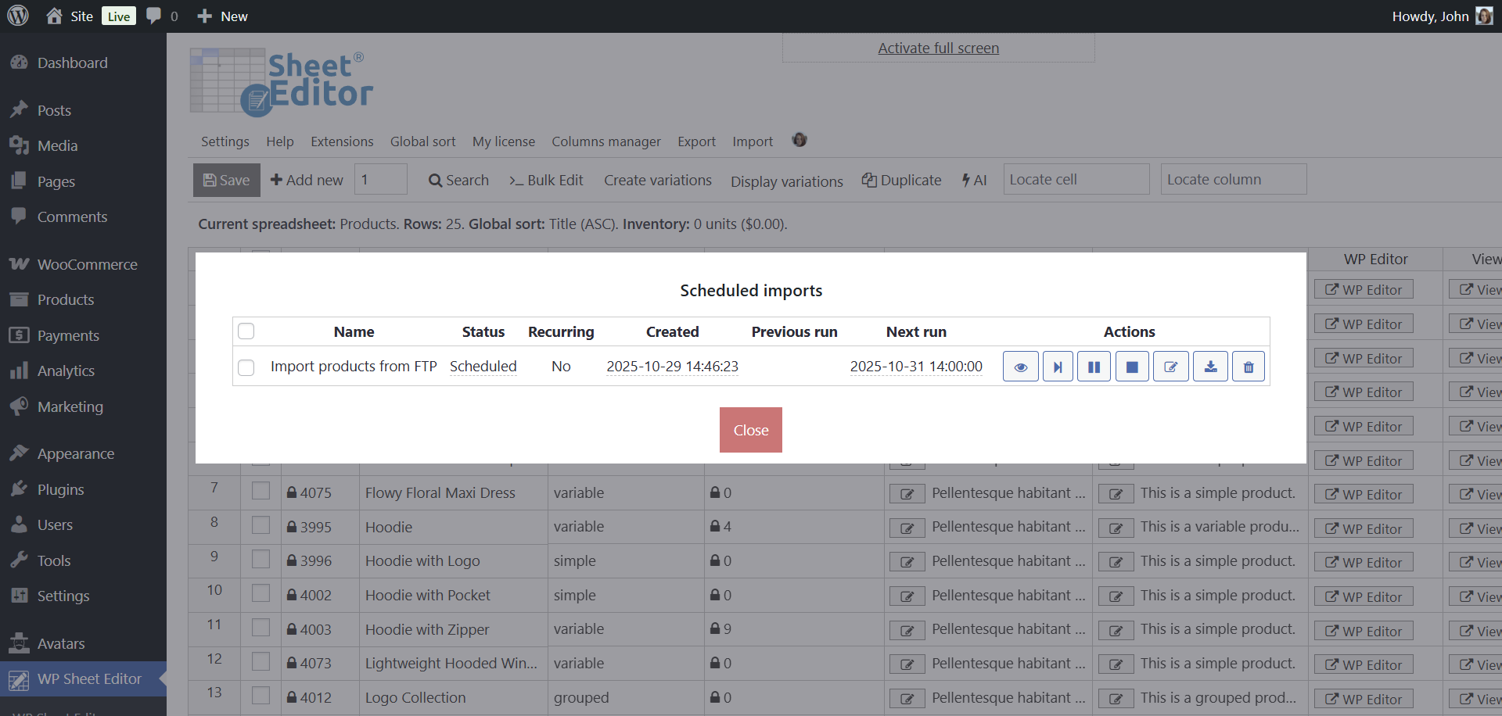Viewport: 1502px width, 716px height.
Task: Tick the checkbox for Import products from FTP
Action: click(246, 367)
